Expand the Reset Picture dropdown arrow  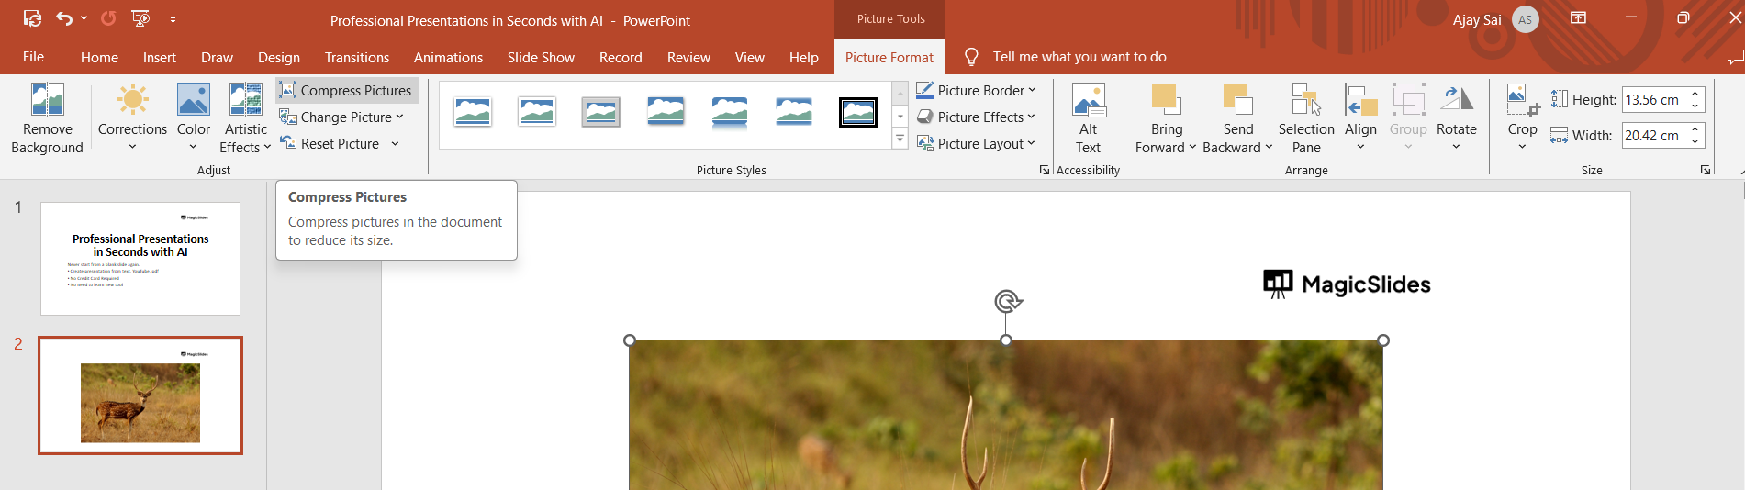pyautogui.click(x=395, y=143)
